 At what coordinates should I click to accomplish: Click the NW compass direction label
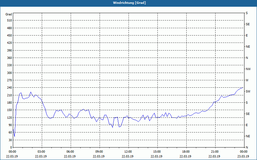tap(248, 69)
